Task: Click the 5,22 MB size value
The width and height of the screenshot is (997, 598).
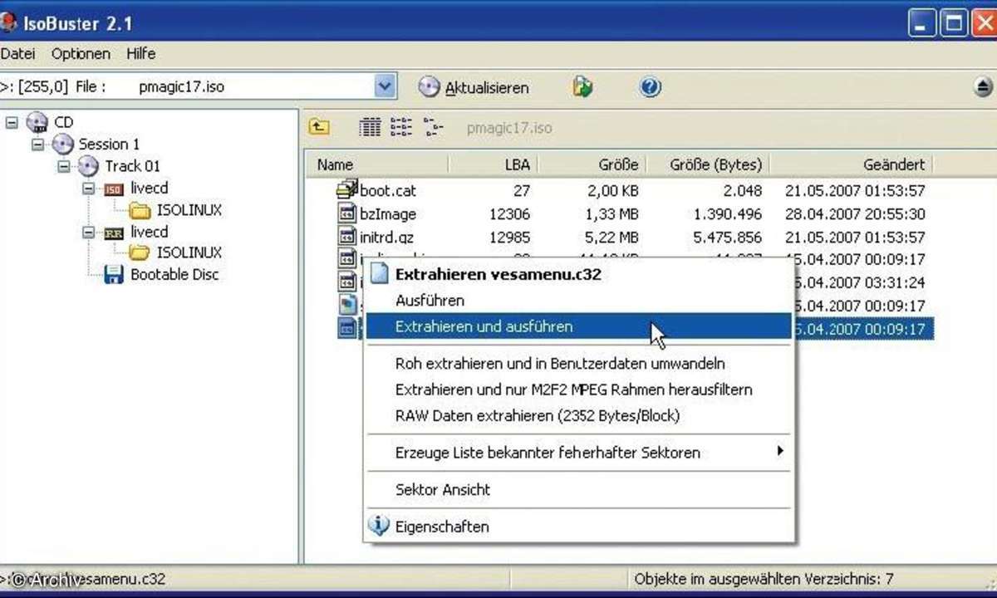Action: [611, 238]
